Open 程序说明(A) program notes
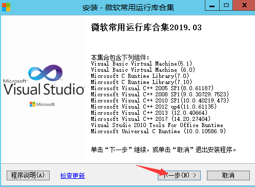 (x=28, y=175)
